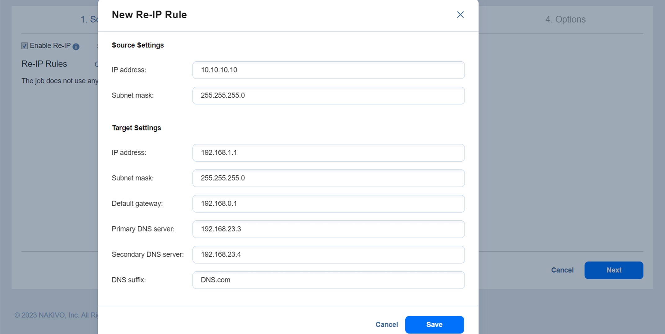Click the Target Subnet mask field
This screenshot has height=334, width=665.
(x=328, y=178)
